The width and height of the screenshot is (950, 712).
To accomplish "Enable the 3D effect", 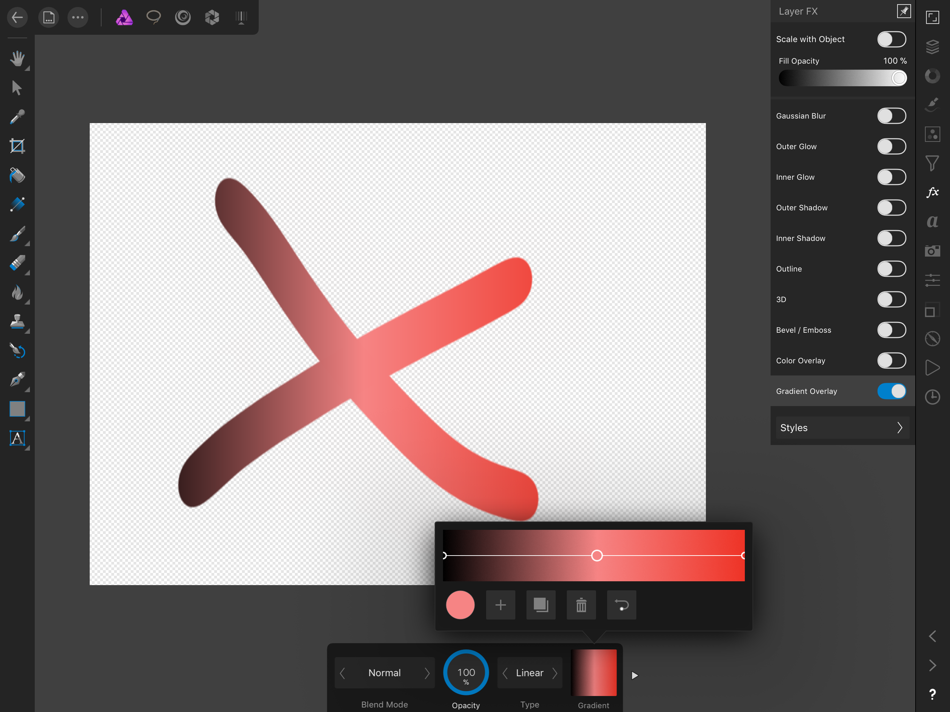I will 892,299.
